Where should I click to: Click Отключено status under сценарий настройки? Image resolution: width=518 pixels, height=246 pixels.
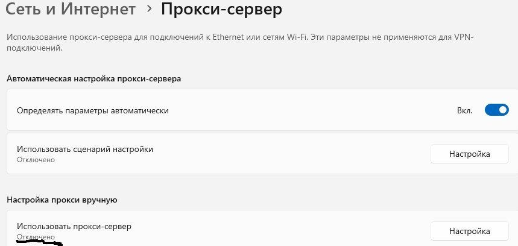[x=36, y=160]
